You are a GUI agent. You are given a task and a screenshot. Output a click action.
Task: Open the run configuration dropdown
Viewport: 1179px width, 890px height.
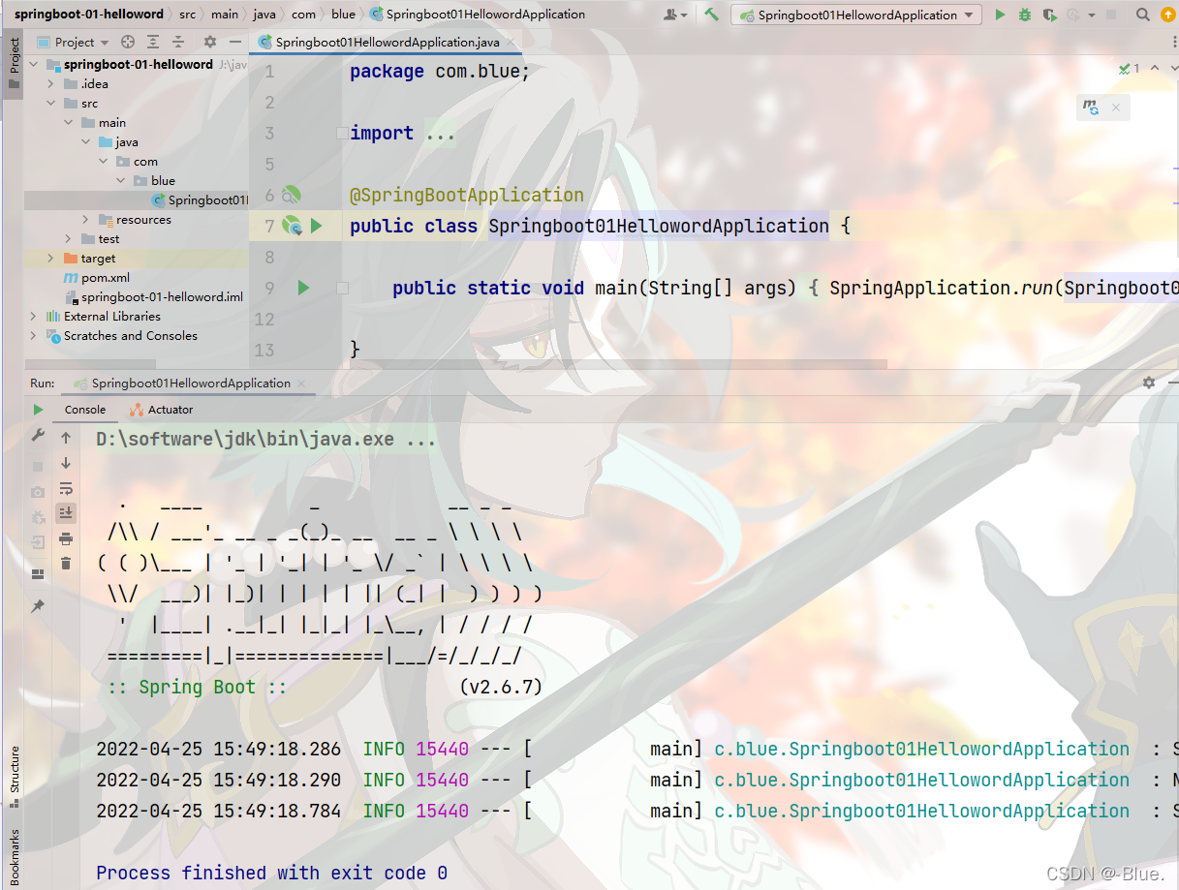(x=857, y=15)
